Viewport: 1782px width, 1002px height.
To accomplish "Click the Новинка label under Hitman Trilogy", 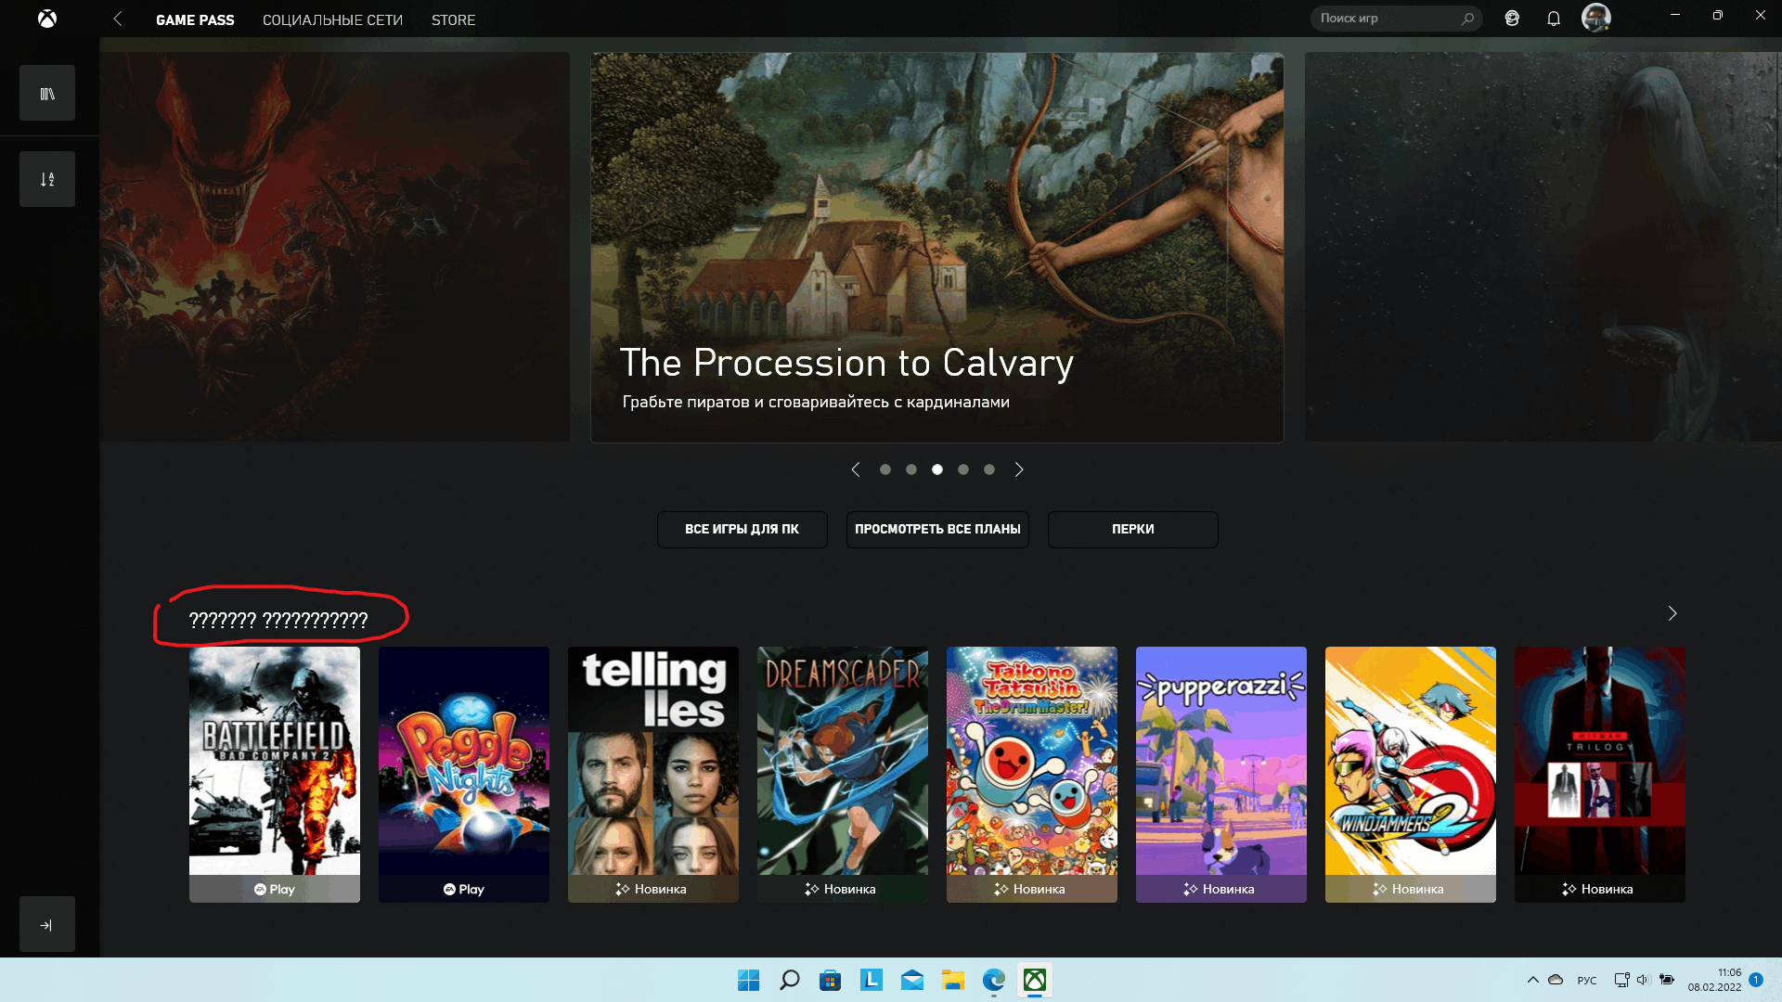I will (x=1598, y=889).
